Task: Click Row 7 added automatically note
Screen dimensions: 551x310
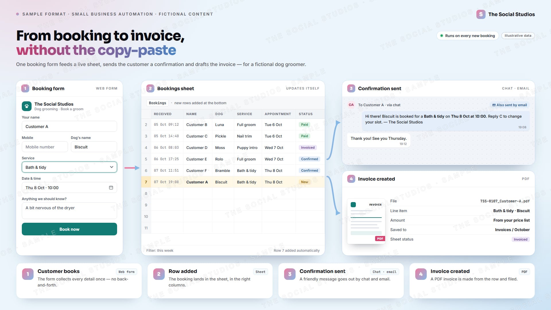Action: pos(296,251)
